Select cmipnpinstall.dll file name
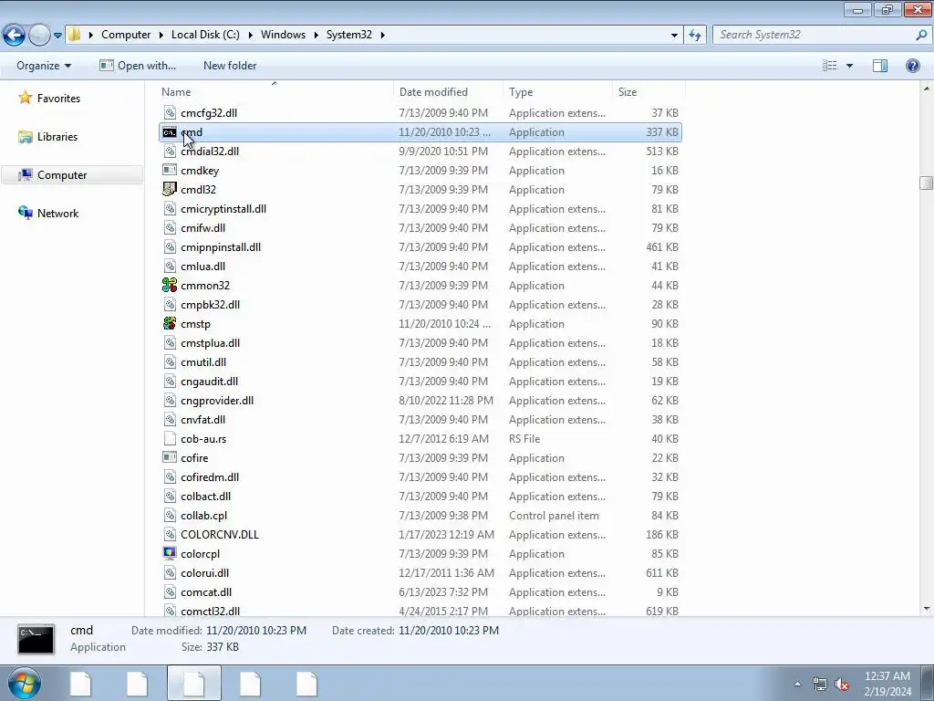 221,246
